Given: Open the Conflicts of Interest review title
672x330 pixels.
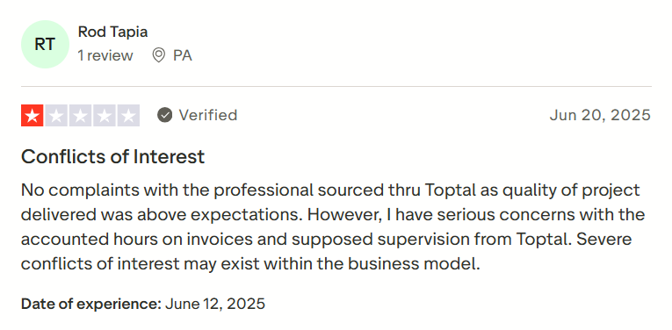Looking at the screenshot, I should pyautogui.click(x=112, y=156).
